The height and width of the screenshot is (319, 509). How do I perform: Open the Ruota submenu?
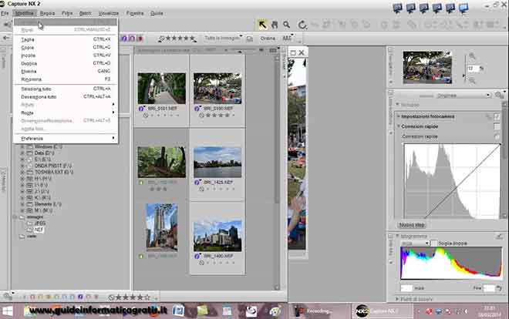point(66,112)
